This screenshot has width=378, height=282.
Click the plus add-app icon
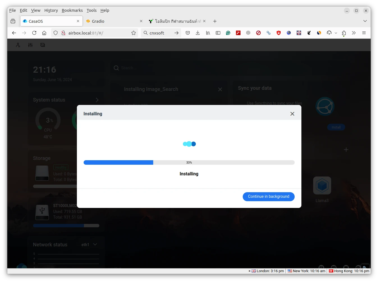click(x=346, y=150)
